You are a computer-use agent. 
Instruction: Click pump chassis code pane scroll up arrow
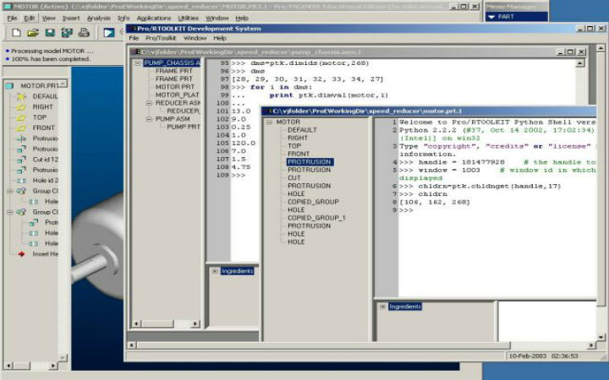pyautogui.click(x=580, y=62)
